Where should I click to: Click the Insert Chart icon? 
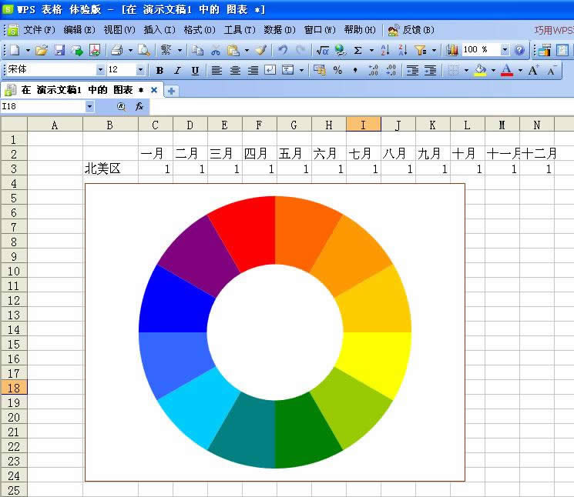[451, 50]
